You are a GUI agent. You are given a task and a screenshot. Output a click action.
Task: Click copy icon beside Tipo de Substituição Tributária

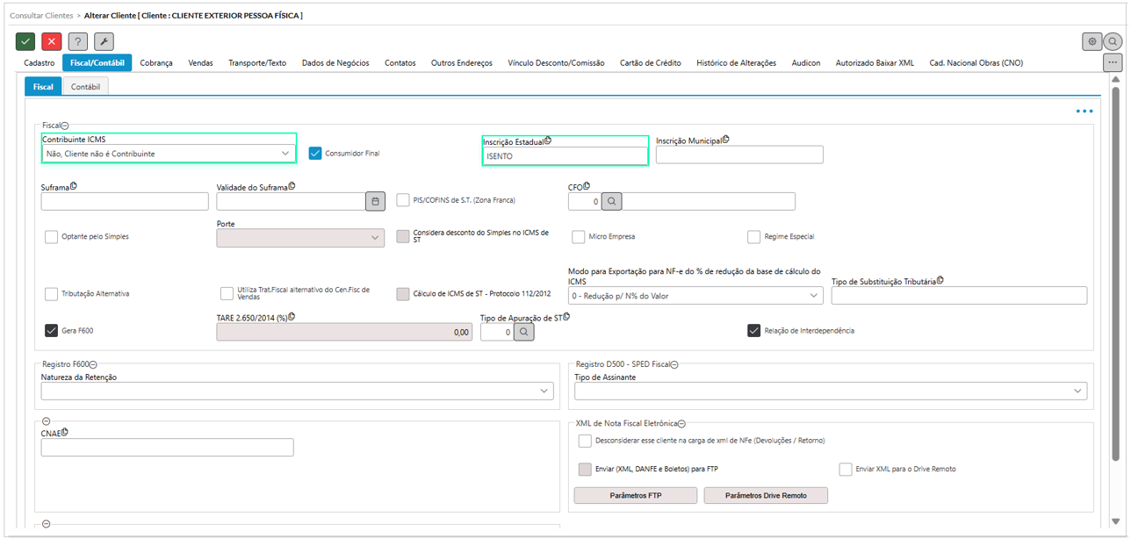click(x=940, y=280)
